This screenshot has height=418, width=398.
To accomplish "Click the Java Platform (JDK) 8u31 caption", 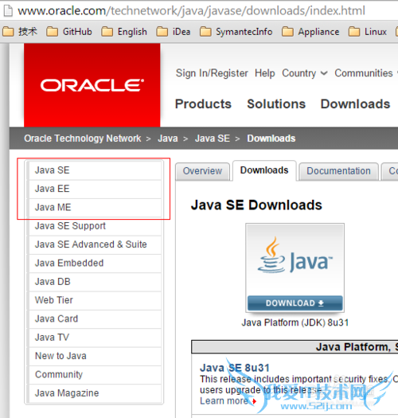I will [295, 322].
